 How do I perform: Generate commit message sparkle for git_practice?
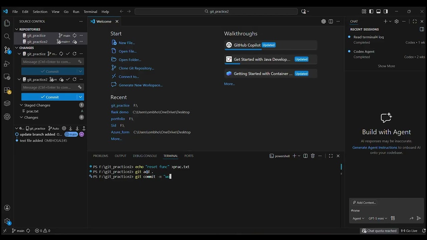coord(80,62)
